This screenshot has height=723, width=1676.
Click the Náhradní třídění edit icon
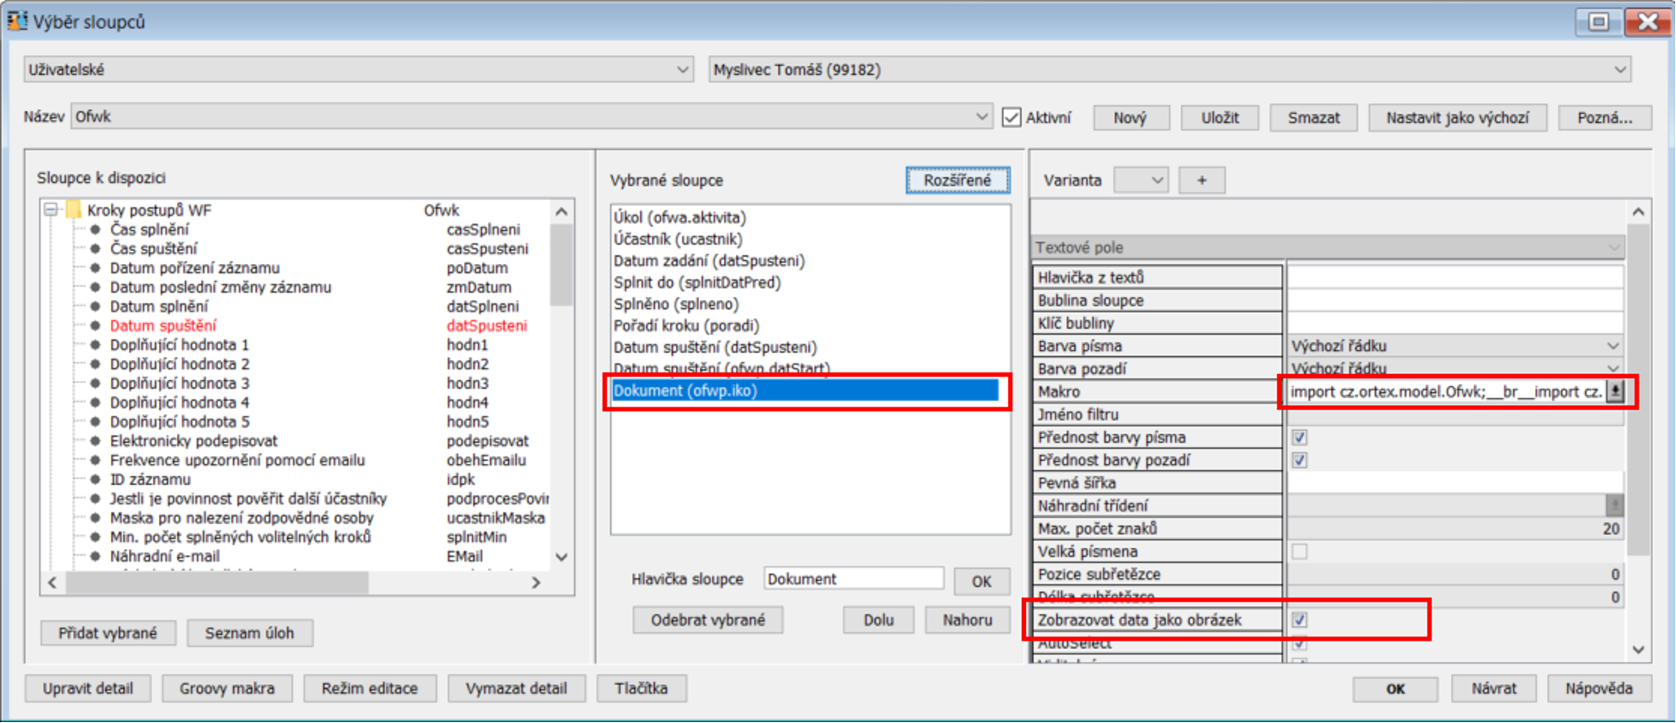tap(1613, 506)
